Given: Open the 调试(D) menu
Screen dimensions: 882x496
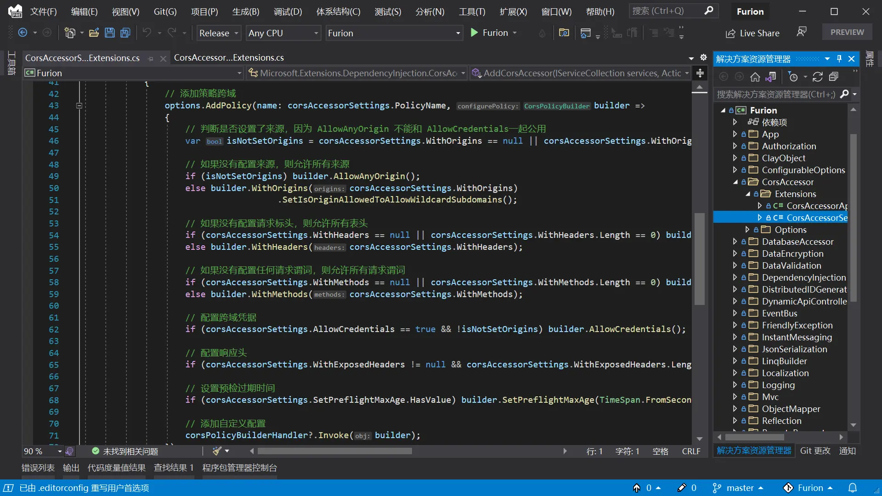Looking at the screenshot, I should pyautogui.click(x=288, y=11).
